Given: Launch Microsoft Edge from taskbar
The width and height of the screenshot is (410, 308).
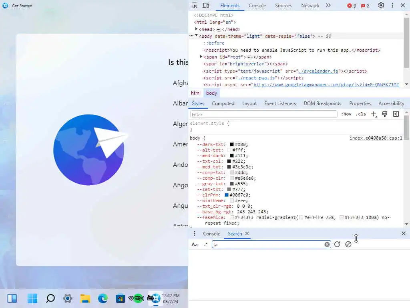Looking at the screenshot, I should 103,298.
